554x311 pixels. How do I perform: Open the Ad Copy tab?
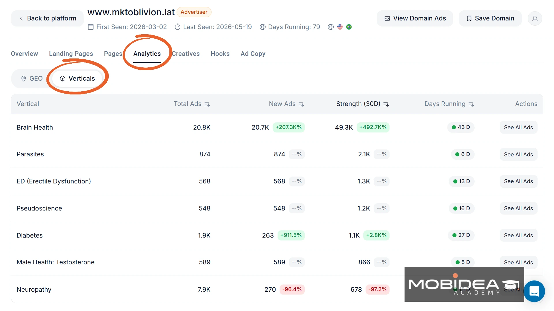click(x=253, y=54)
